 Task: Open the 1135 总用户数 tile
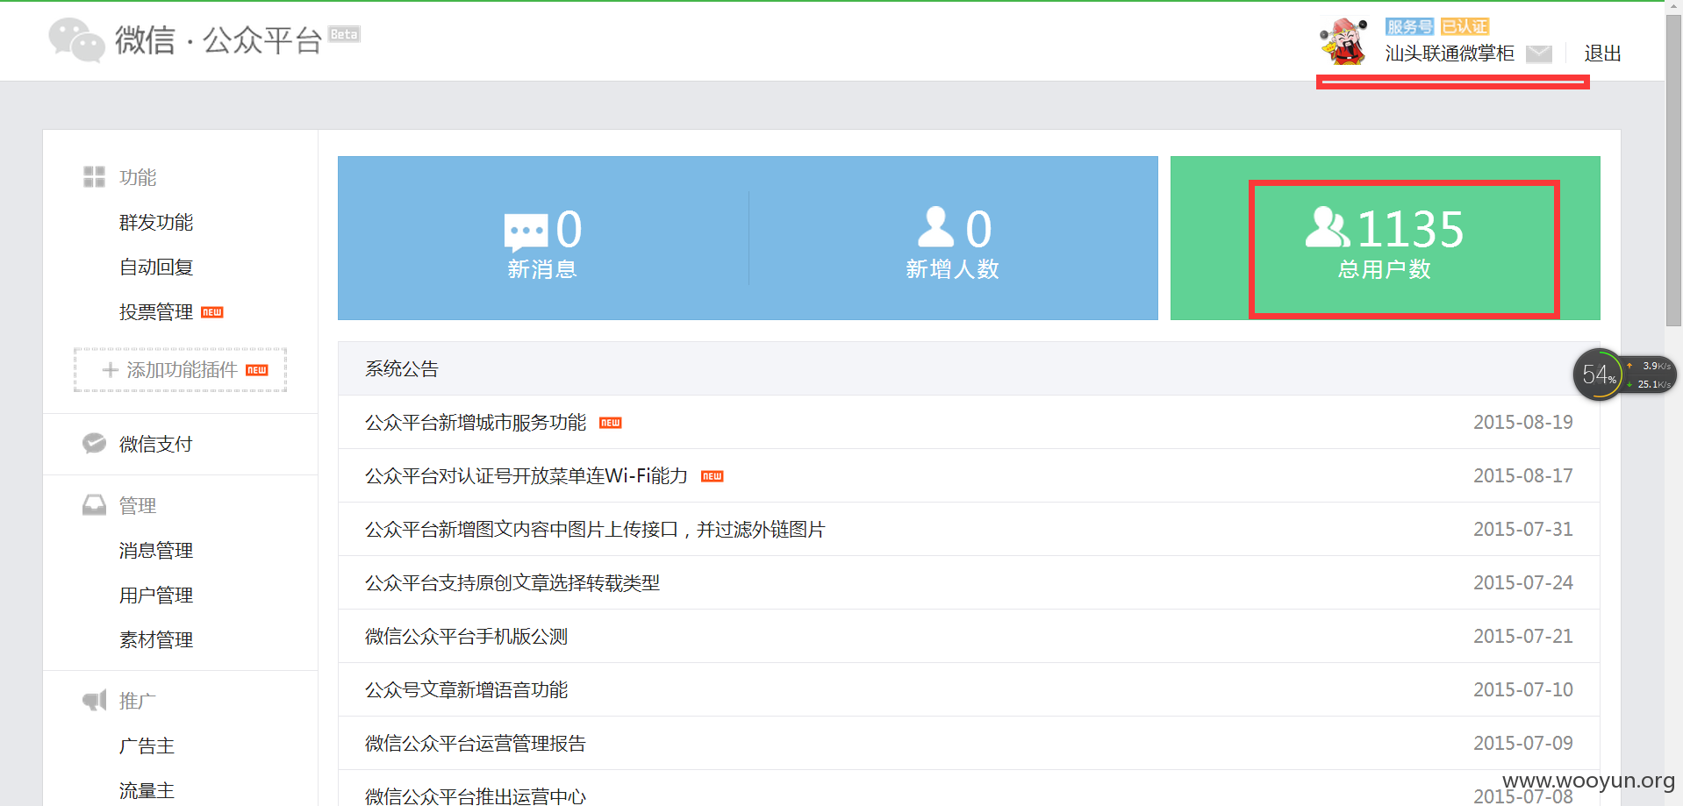1386,239
